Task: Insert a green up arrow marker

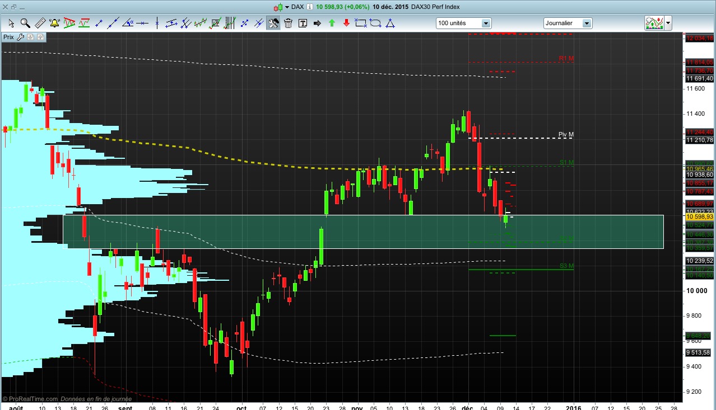Action: [x=332, y=23]
